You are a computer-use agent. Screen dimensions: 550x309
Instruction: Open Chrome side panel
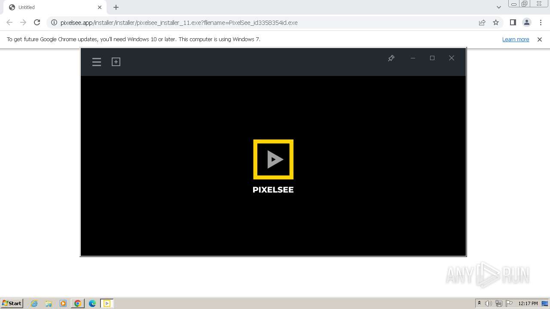[513, 22]
